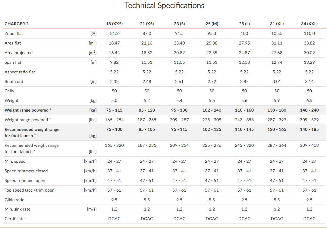Screen dimensions: 327x228
Task: Click the Glide ratio row label
Action: pos(14,200)
